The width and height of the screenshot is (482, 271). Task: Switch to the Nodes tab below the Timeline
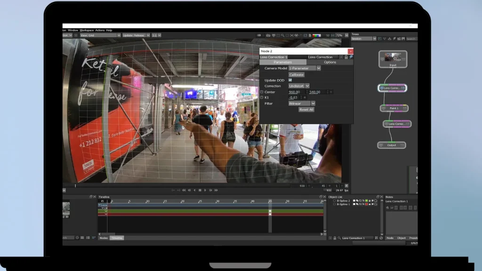coord(104,238)
